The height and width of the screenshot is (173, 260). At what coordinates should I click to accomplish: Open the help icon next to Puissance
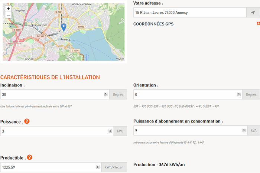pyautogui.click(x=27, y=121)
